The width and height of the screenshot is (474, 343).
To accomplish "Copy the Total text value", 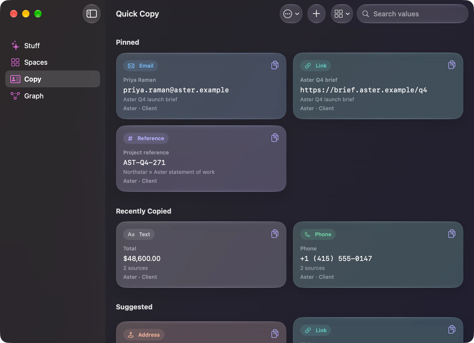I will (275, 234).
